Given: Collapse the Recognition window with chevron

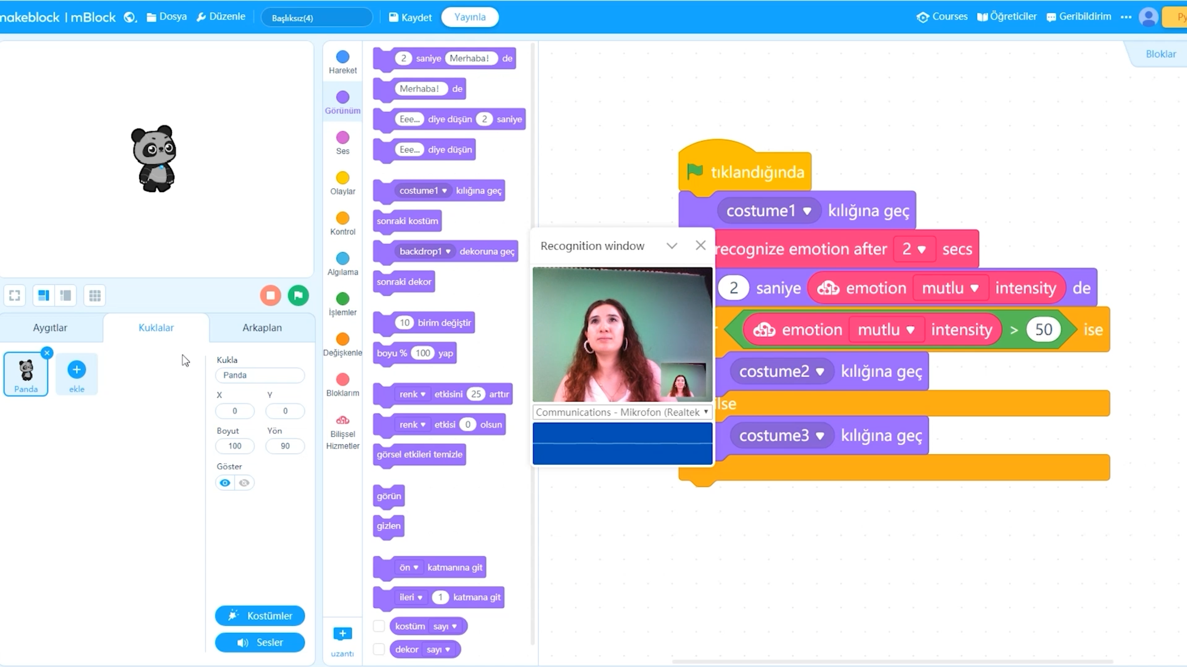Looking at the screenshot, I should click(x=671, y=246).
